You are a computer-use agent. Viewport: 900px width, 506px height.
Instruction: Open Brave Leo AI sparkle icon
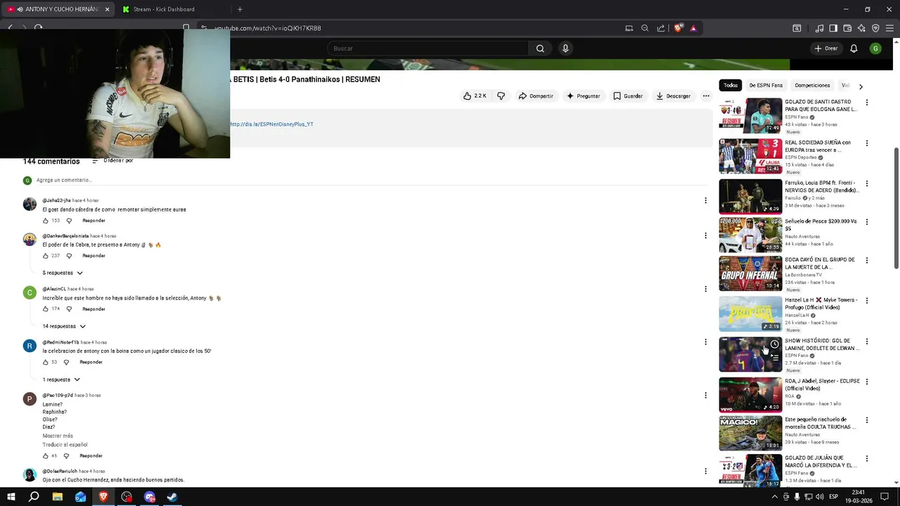[861, 28]
